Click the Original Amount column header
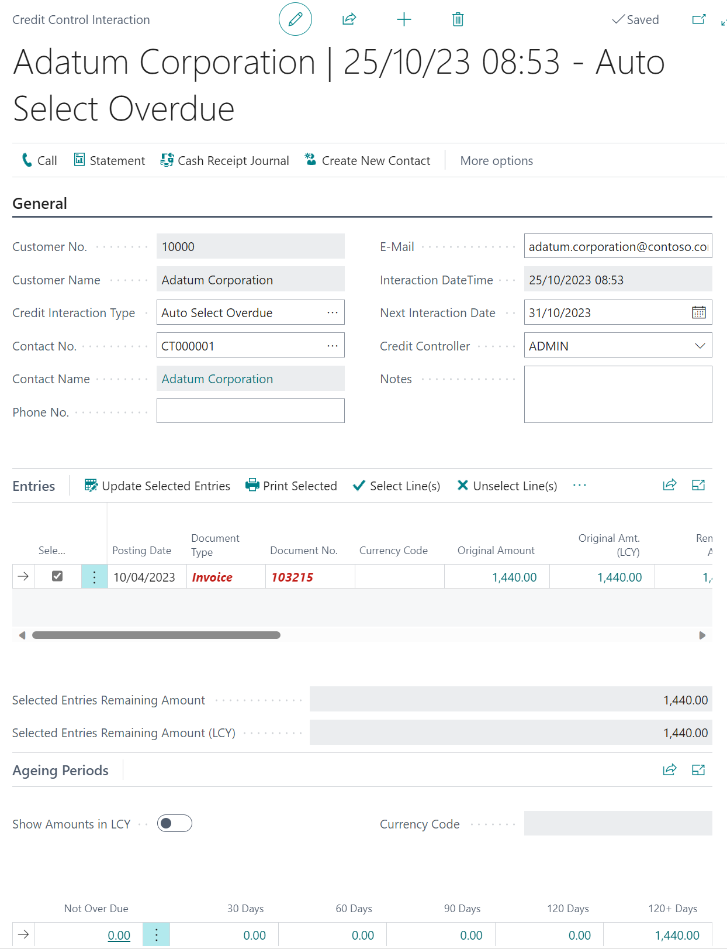The image size is (727, 949). 496,550
